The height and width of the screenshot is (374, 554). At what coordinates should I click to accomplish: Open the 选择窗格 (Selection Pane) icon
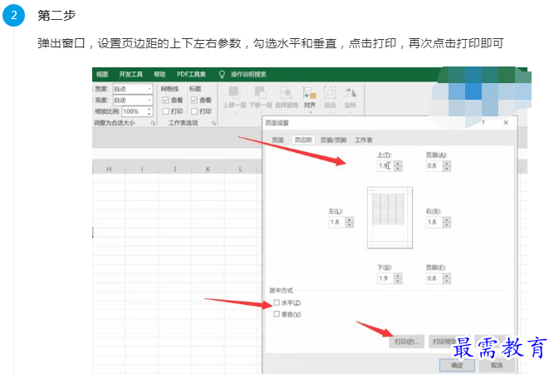coord(287,92)
